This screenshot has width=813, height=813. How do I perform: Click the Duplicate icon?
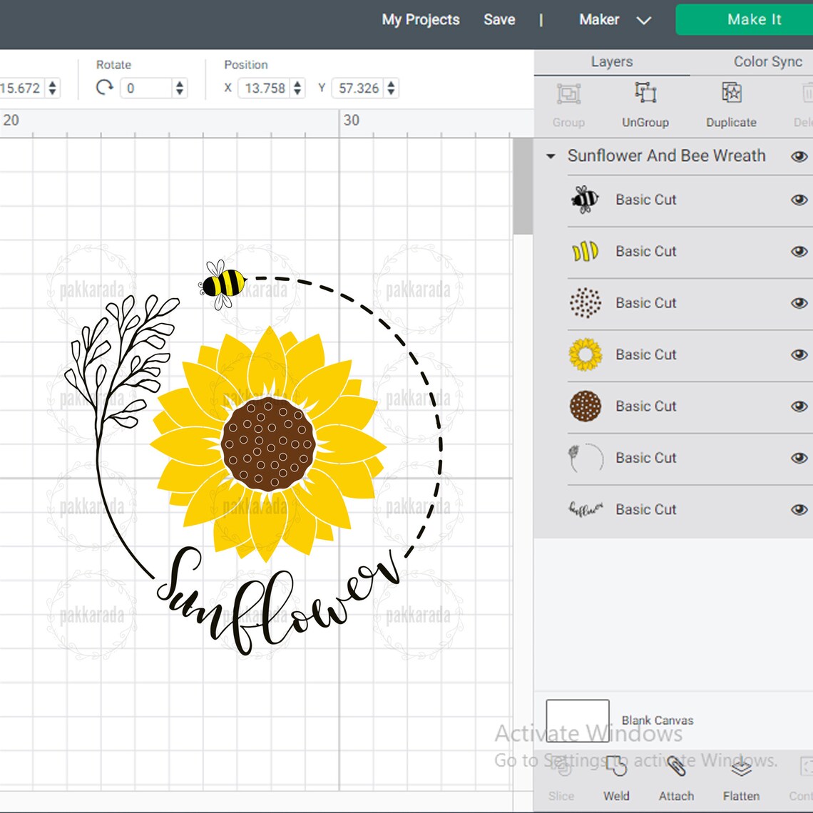(x=731, y=93)
